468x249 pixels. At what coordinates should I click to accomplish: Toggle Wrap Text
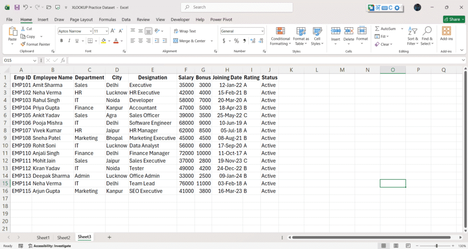point(185,31)
